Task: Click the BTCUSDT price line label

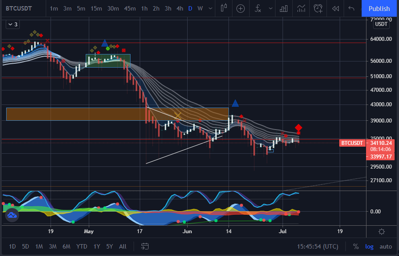Action: 352,143
